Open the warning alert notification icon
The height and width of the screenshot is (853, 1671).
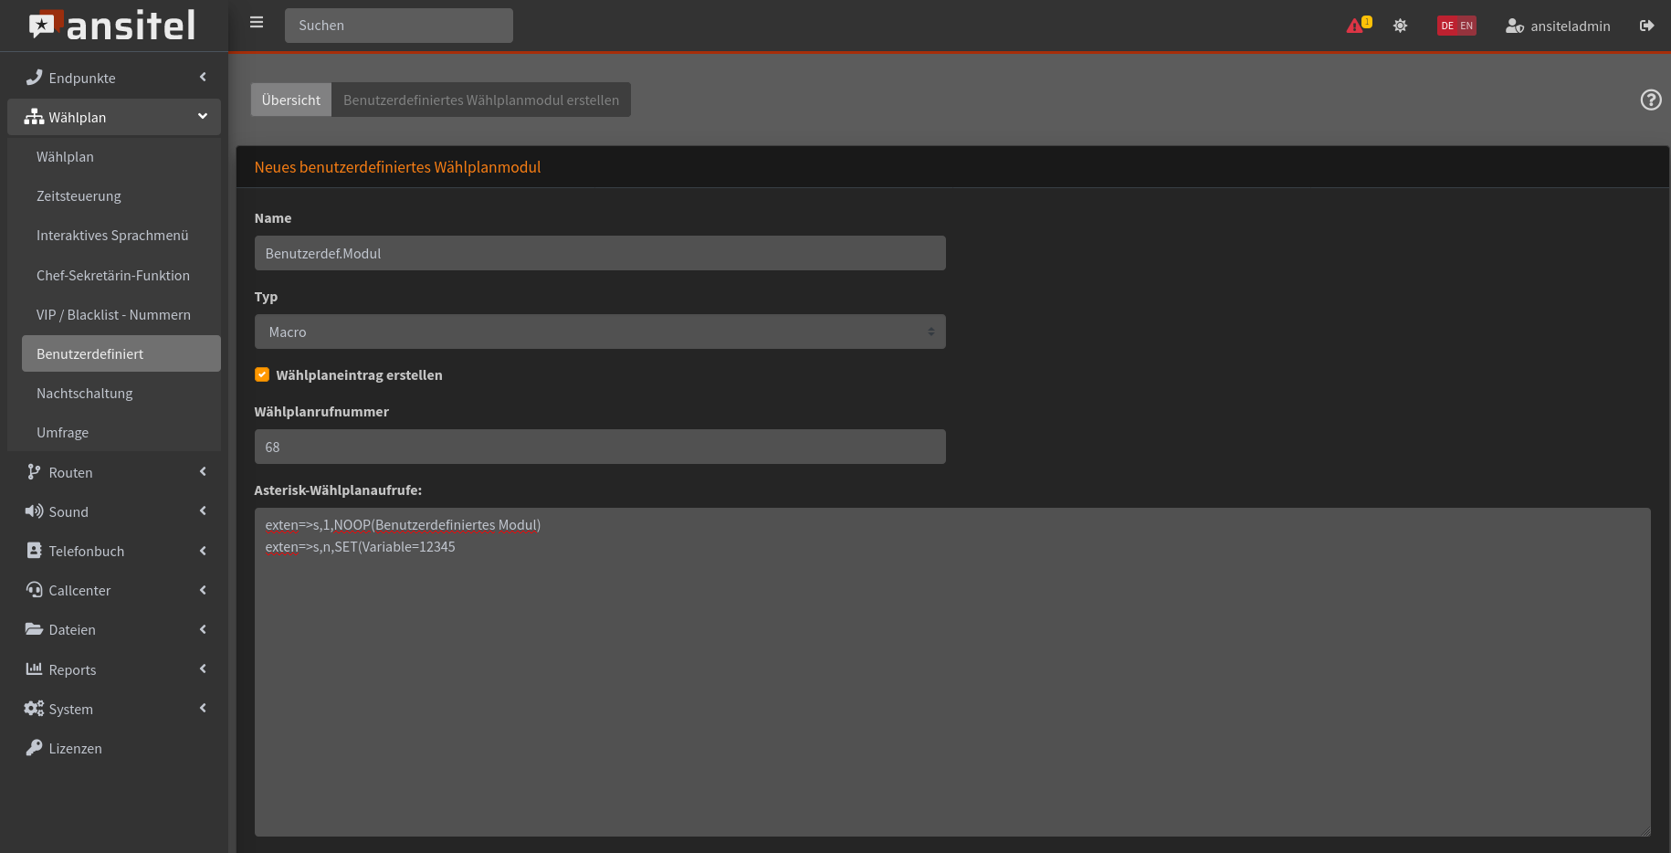pos(1356,26)
